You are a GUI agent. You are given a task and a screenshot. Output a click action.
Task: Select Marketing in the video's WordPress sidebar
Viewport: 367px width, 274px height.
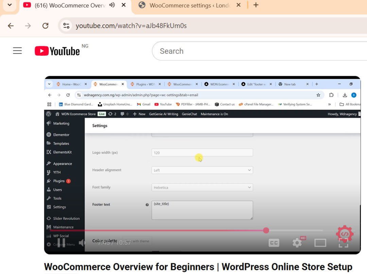pyautogui.click(x=61, y=123)
